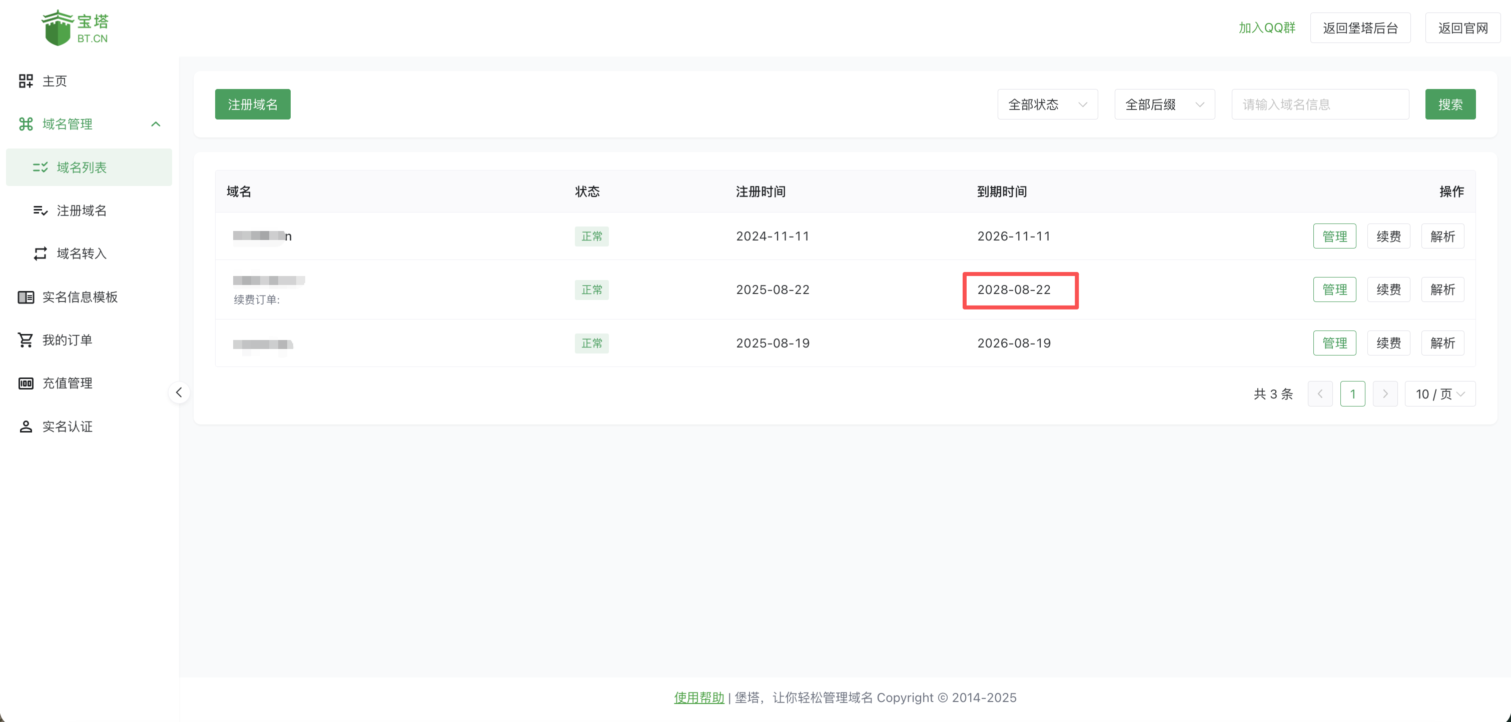
Task: Collapse the sidebar with the left chevron
Action: pyautogui.click(x=179, y=392)
